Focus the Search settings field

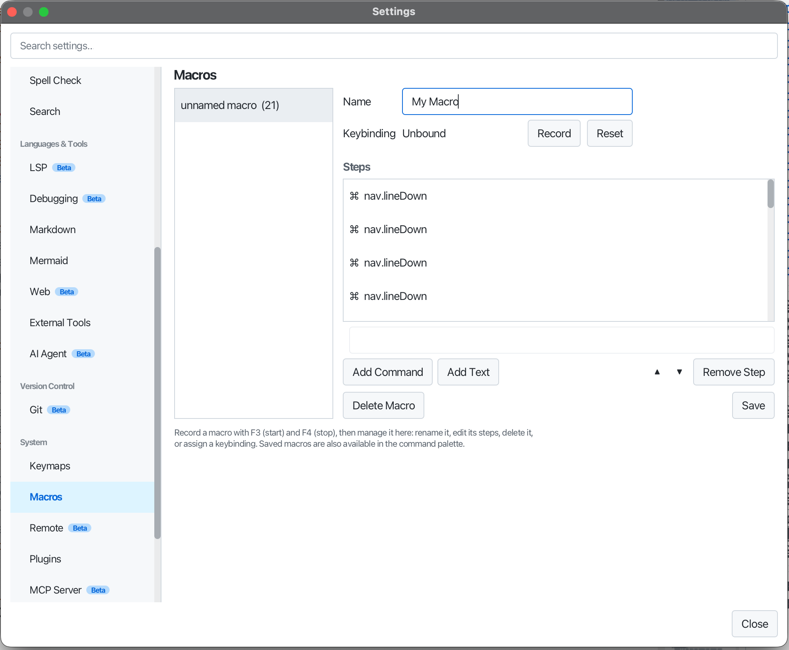[x=394, y=46]
